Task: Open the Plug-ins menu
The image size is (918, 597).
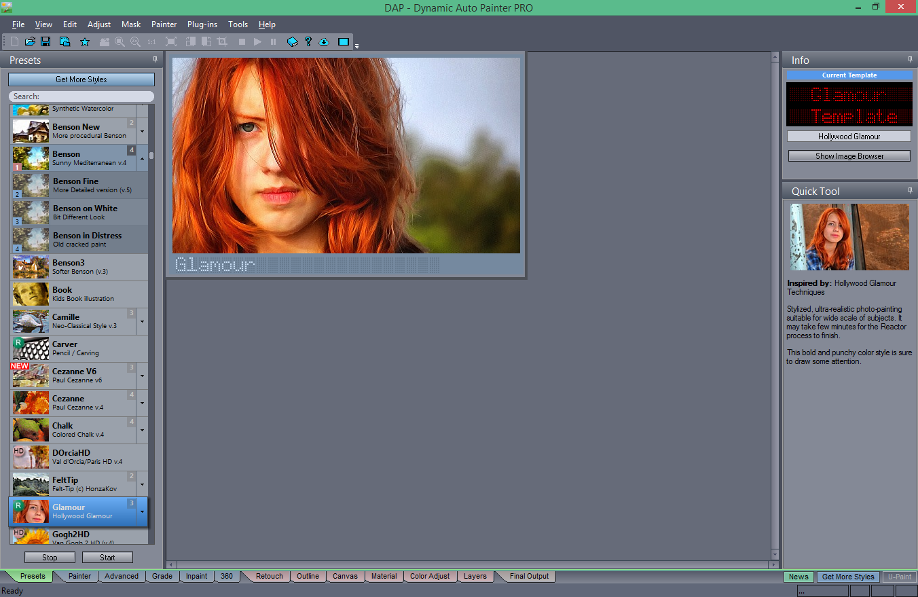Action: (202, 24)
